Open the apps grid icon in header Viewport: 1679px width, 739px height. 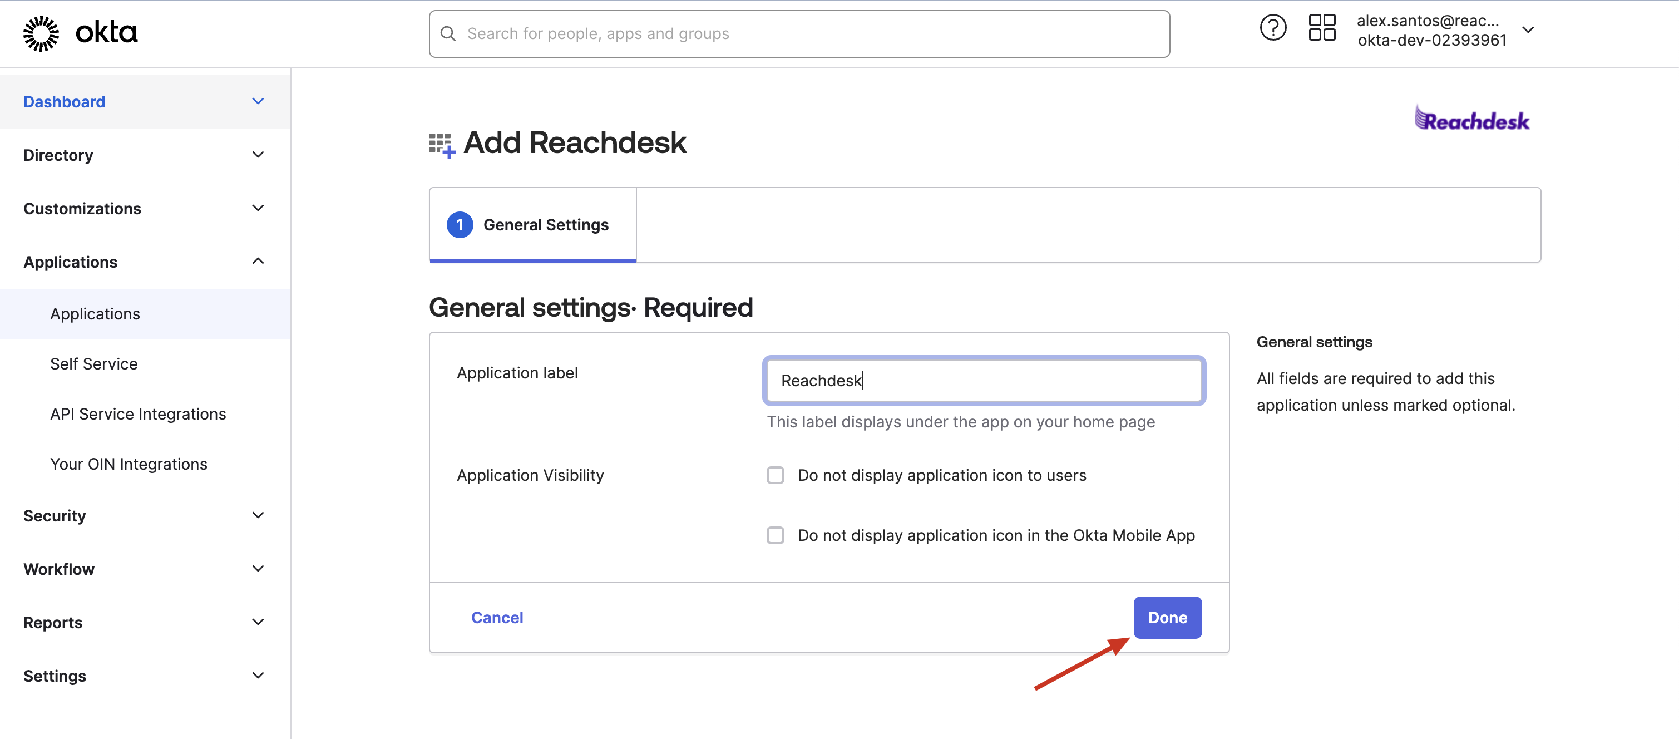click(1322, 28)
